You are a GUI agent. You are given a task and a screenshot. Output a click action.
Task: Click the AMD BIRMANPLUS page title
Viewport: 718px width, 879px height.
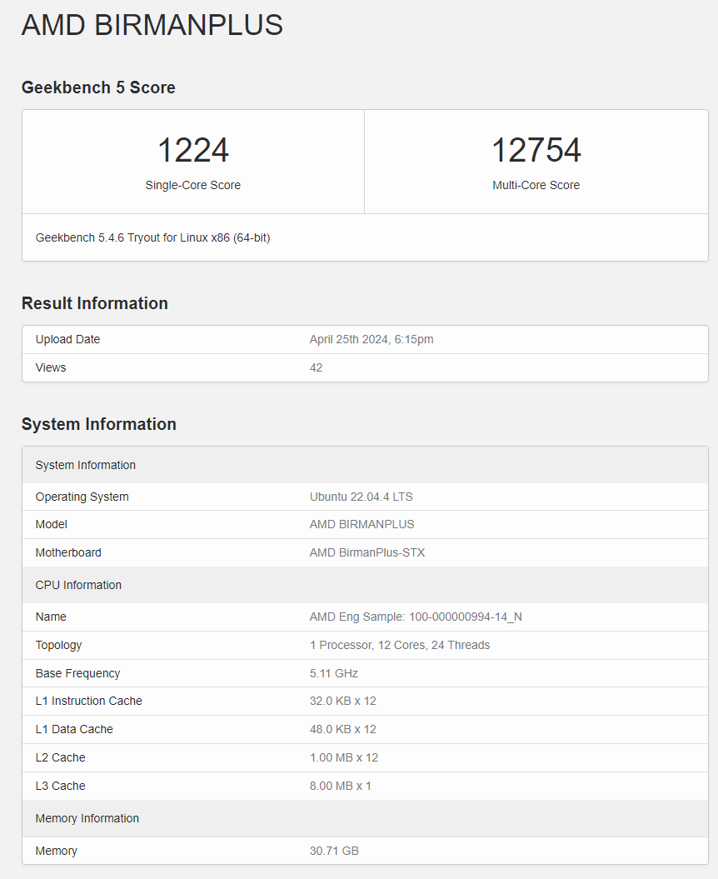152,25
